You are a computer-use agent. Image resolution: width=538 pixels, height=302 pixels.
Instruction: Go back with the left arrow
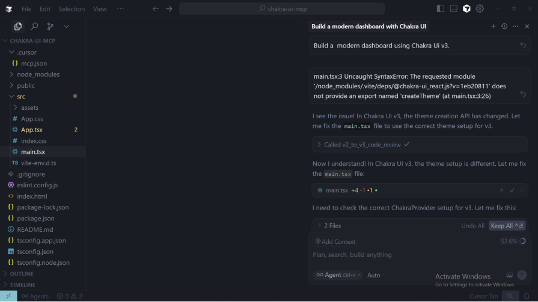pyautogui.click(x=156, y=9)
